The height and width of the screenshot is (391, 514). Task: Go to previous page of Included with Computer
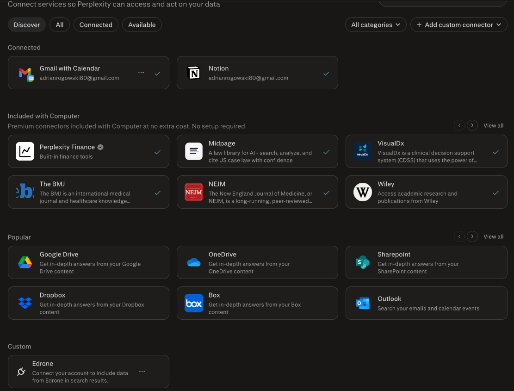click(459, 125)
